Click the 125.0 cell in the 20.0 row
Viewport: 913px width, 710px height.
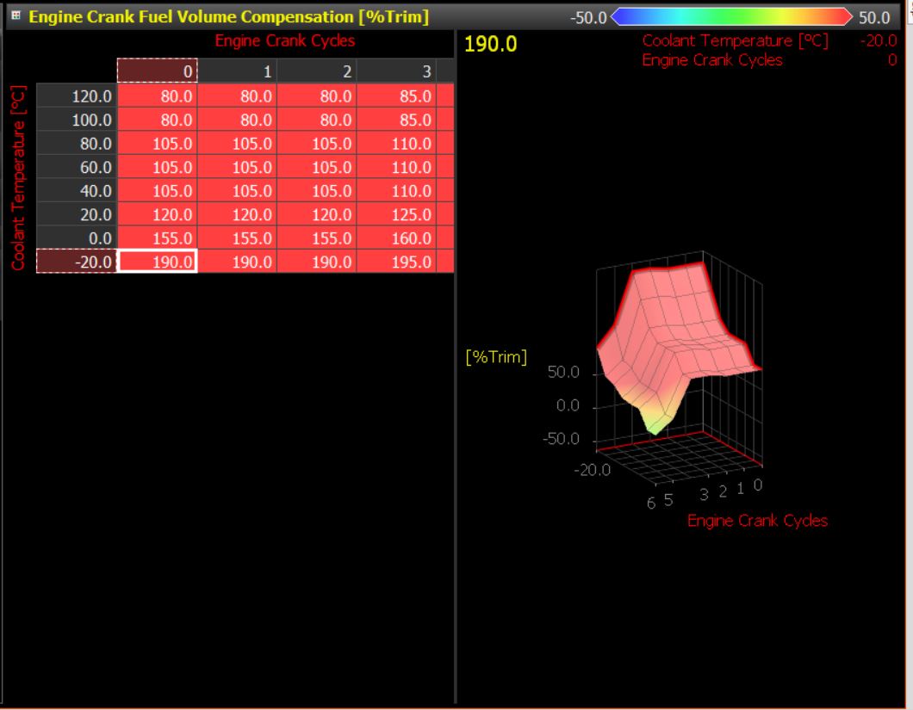tap(396, 214)
